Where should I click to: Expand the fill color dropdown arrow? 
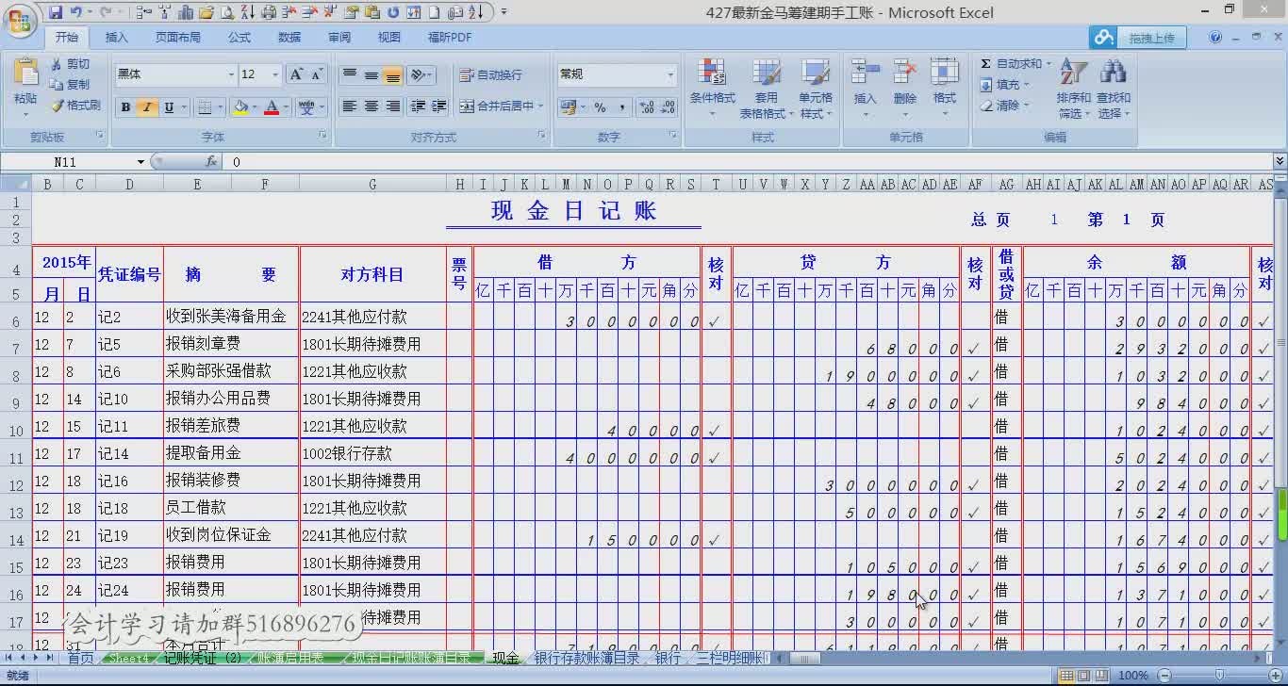(x=256, y=107)
